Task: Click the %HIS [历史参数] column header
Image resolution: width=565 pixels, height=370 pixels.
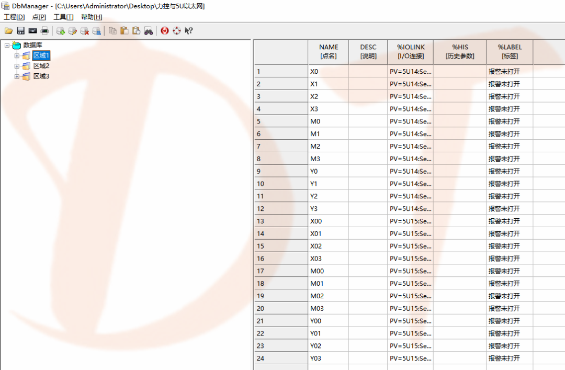Action: coord(460,52)
